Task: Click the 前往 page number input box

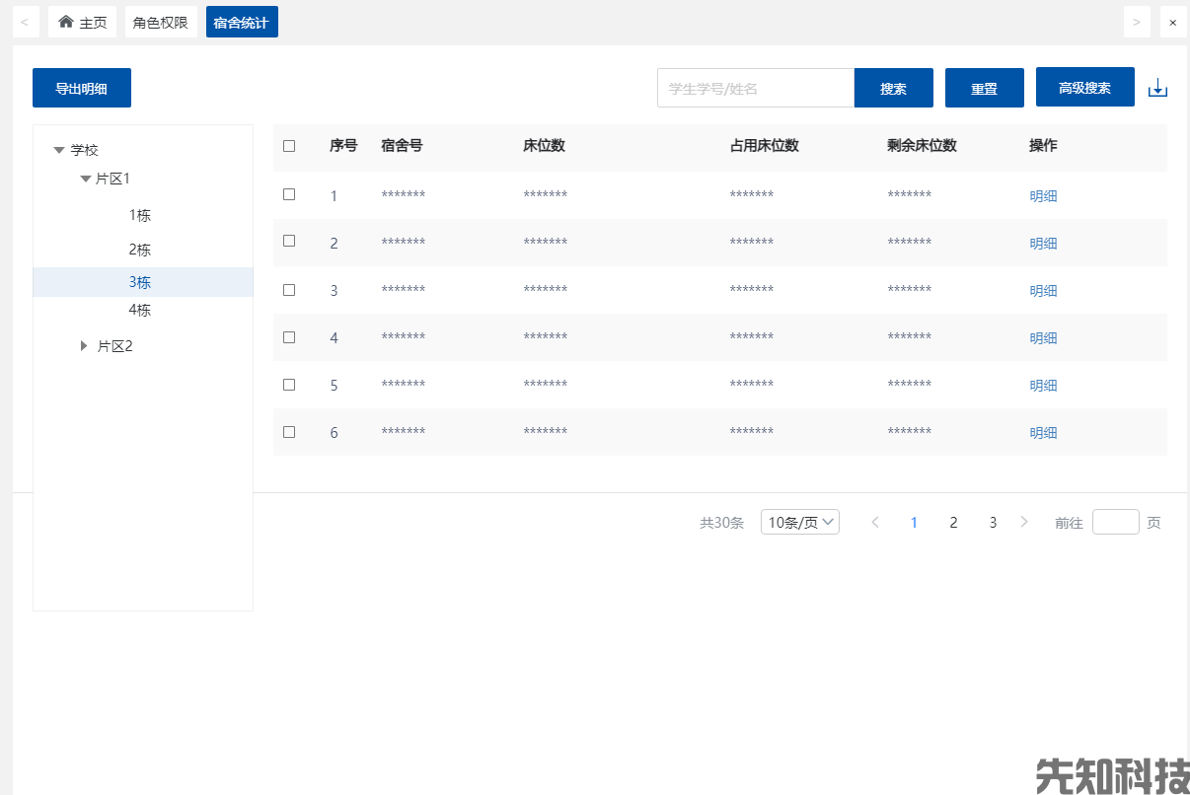Action: 1116,522
